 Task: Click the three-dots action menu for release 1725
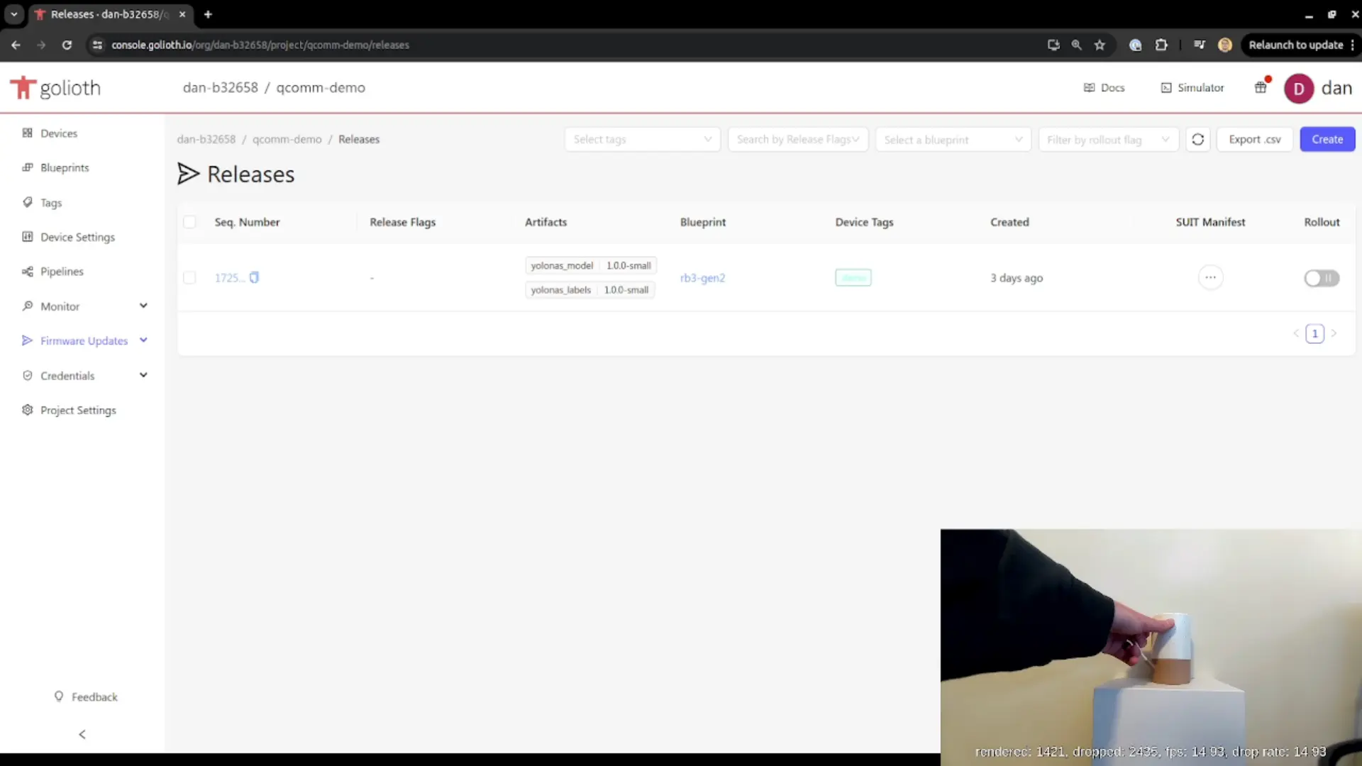coord(1210,277)
